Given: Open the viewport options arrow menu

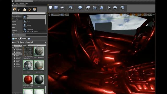Looking at the screenshot, I should 49,15.
